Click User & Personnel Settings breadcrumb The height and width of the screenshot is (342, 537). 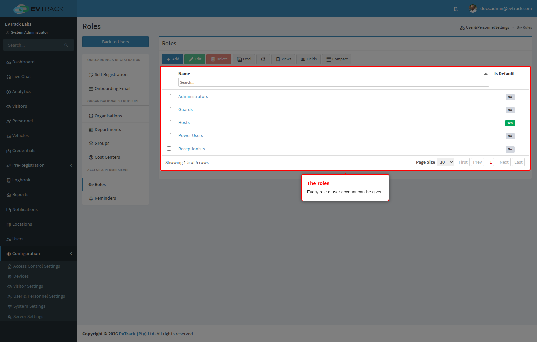coord(485,28)
